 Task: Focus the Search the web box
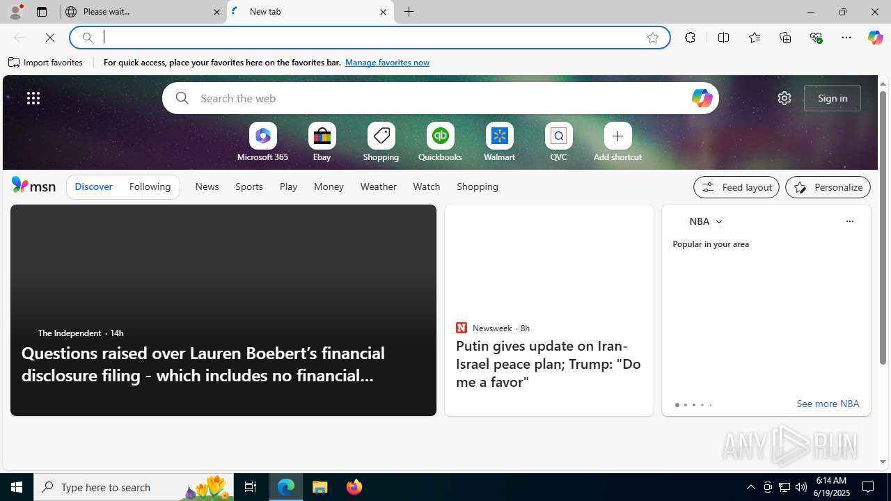pyautogui.click(x=441, y=98)
